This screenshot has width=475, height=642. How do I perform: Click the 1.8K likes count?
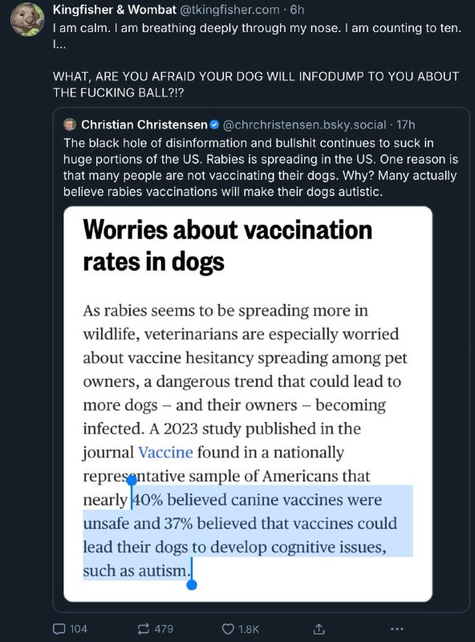coord(249,629)
